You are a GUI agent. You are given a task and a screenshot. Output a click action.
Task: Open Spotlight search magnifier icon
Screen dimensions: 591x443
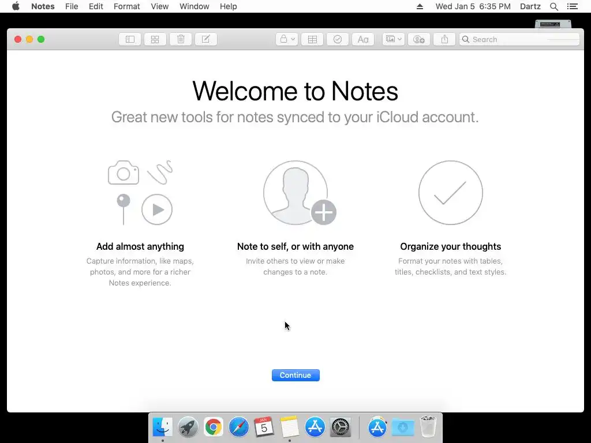553,6
